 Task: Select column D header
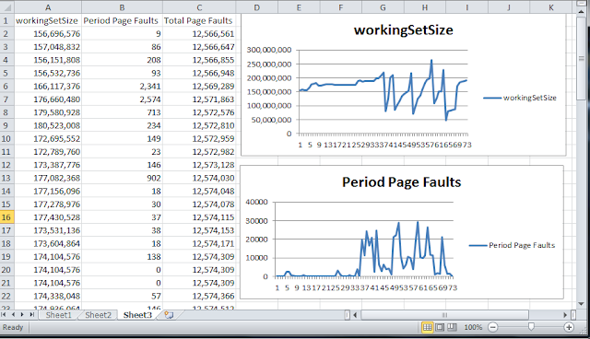[x=256, y=7]
